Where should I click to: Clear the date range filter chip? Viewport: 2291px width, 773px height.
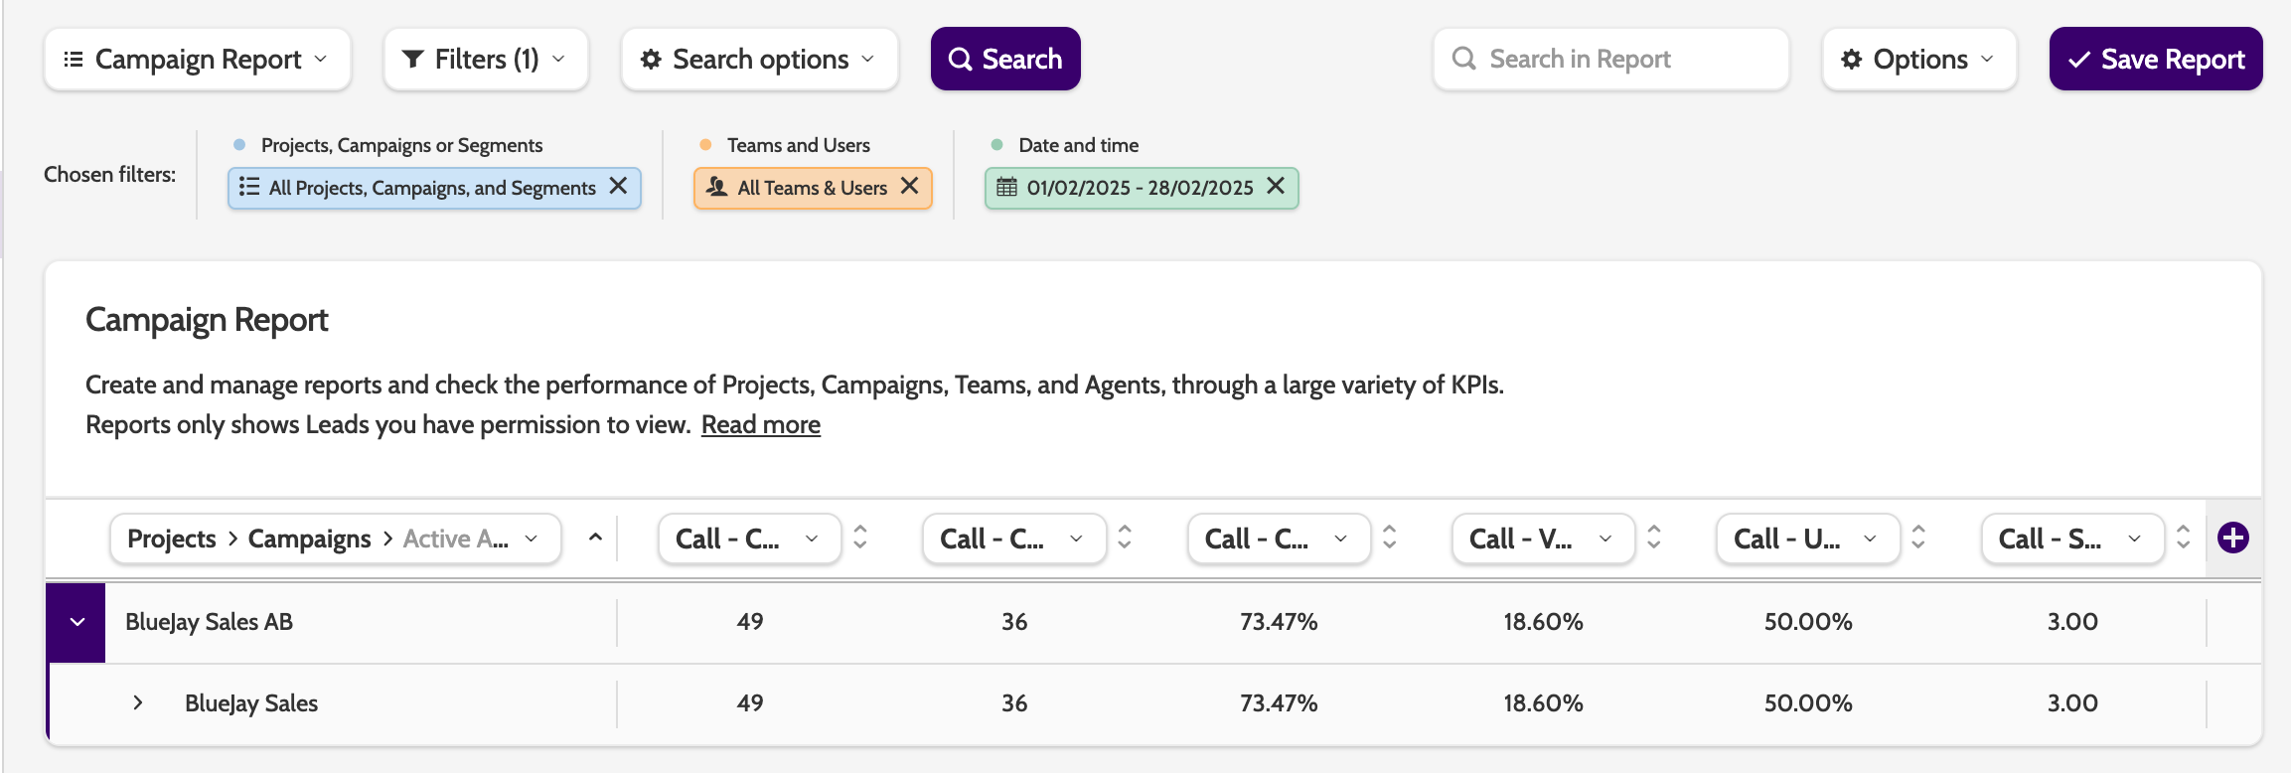coord(1276,186)
